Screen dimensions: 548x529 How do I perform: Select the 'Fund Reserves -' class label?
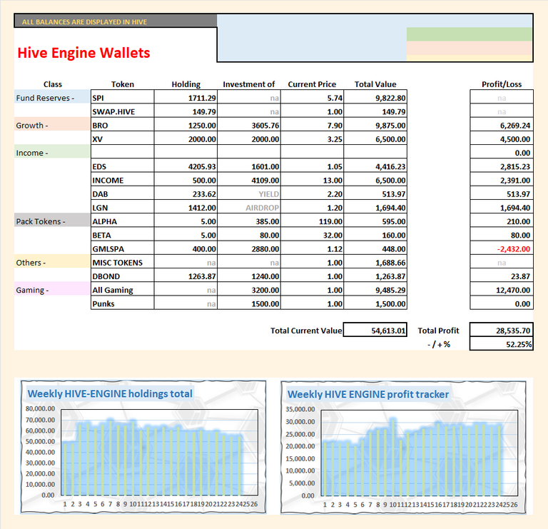52,96
